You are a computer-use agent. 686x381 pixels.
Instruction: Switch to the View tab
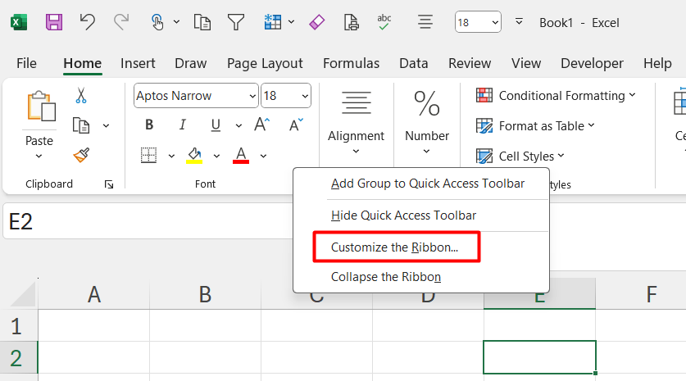tap(526, 63)
